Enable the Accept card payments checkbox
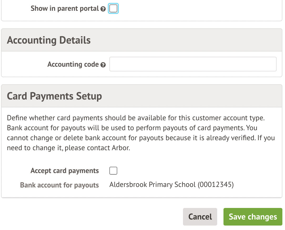Viewport: 285px width, 230px height. 113,171
